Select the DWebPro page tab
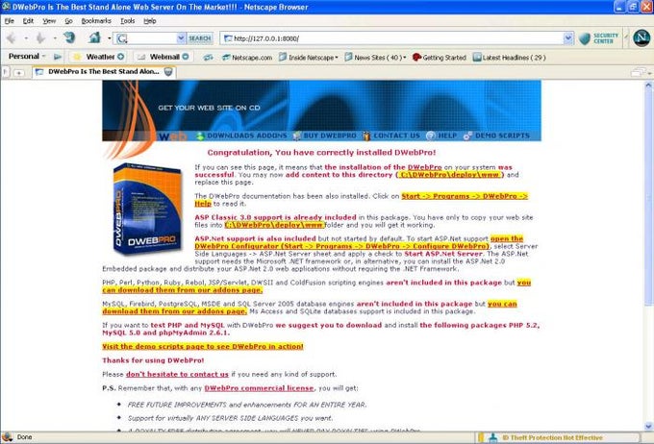 104,72
